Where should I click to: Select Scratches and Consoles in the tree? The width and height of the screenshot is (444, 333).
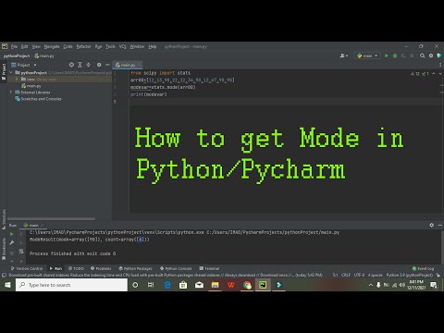(38, 99)
